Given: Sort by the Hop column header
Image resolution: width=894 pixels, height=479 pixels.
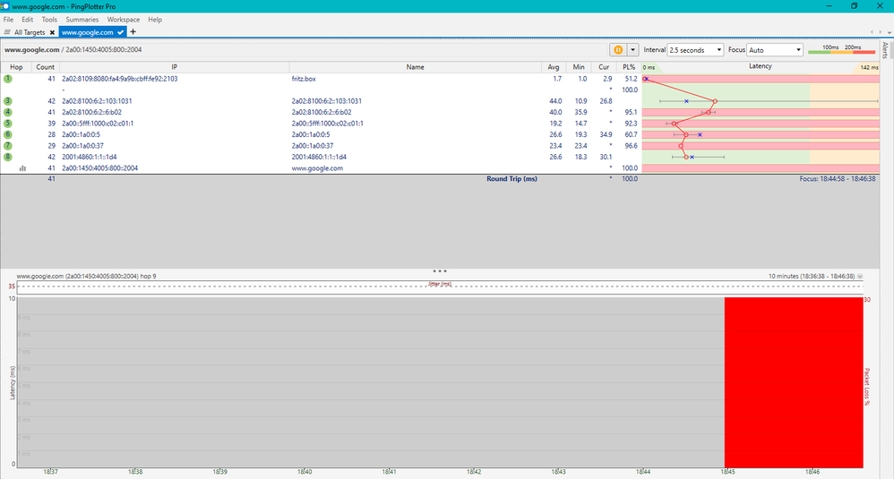Looking at the screenshot, I should point(16,67).
